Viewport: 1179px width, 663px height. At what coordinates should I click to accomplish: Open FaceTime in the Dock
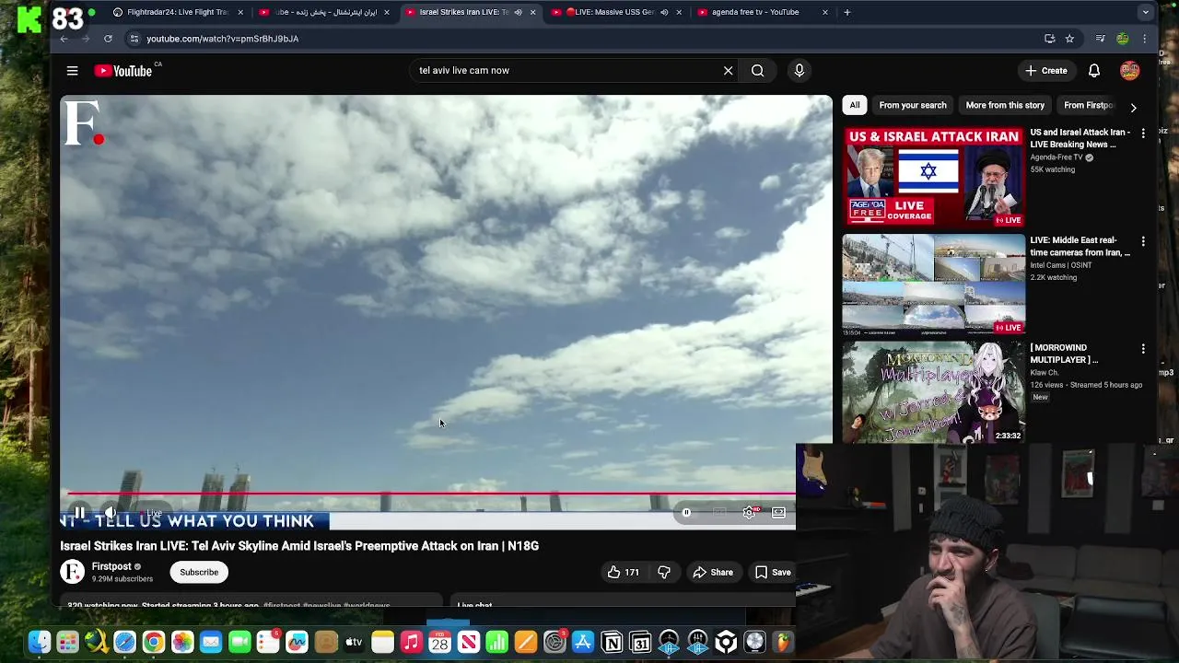[x=239, y=642]
